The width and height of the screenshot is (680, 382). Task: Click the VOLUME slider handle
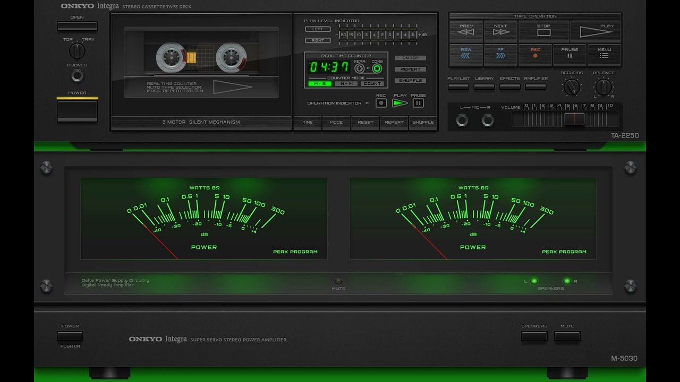574,119
